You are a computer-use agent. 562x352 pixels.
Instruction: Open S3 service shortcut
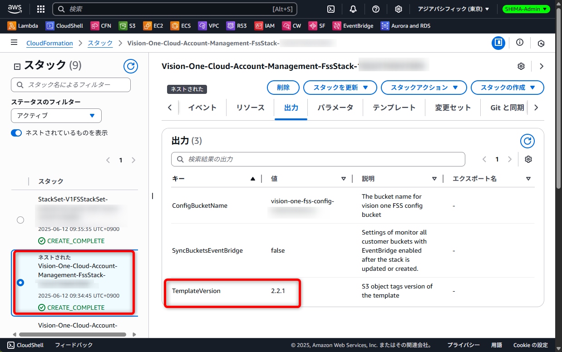pos(127,26)
